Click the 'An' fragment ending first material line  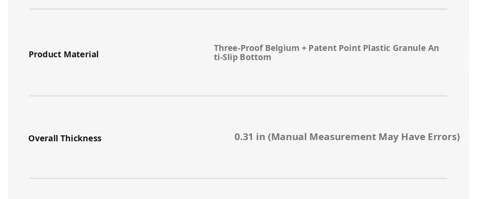pyautogui.click(x=433, y=48)
